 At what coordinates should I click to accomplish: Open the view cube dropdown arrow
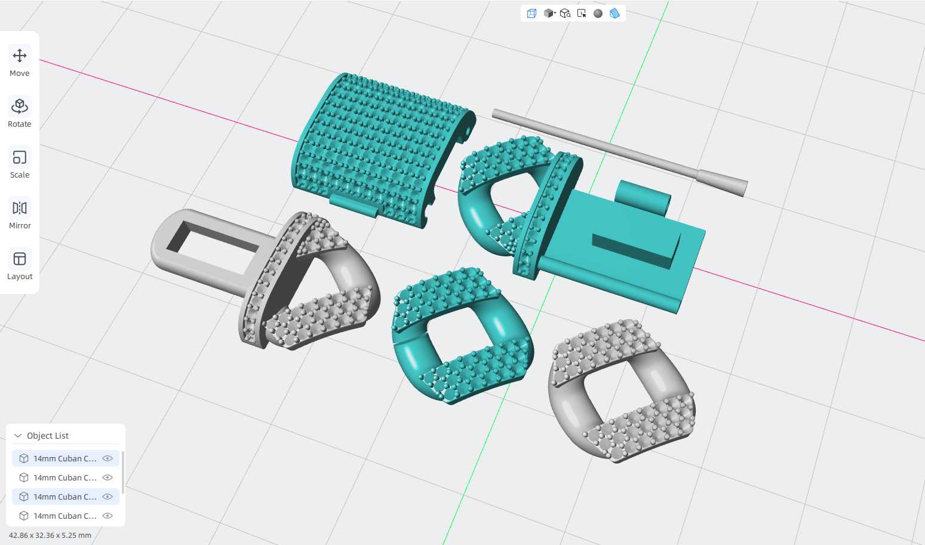(555, 13)
